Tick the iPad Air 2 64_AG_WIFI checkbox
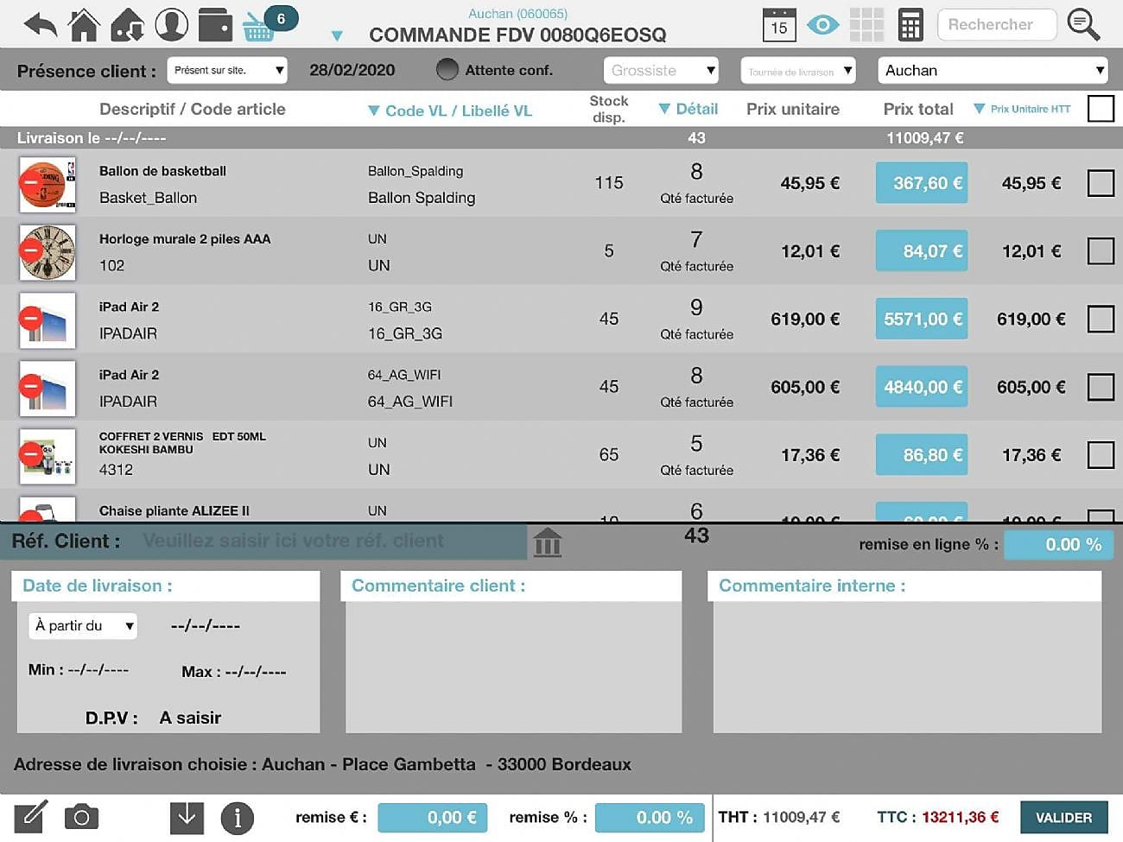The image size is (1123, 842). tap(1101, 387)
